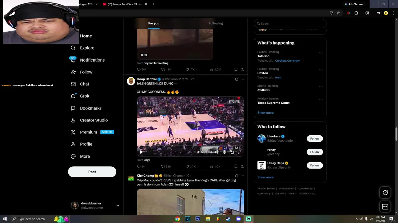The image size is (398, 223).
Task: Open Creator Studio in the sidebar
Action: point(89,120)
